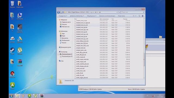This screenshot has height=98, width=174.
Task: Click the uTorrent icon in the taskbar
Action: (36, 96)
